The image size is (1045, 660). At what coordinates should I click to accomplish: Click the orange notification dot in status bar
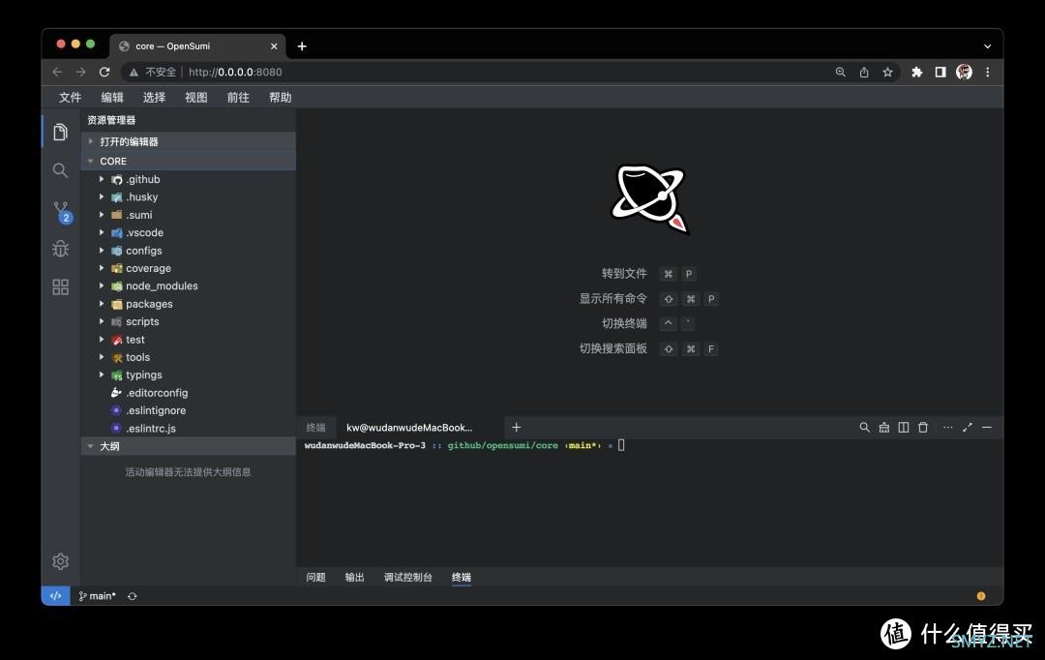(x=981, y=596)
